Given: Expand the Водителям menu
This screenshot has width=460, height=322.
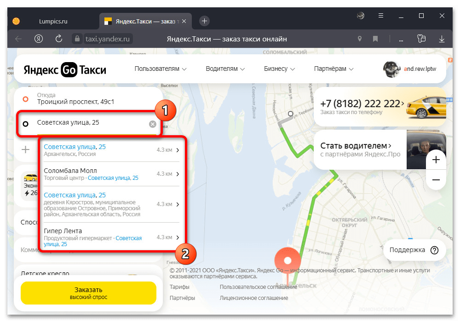Looking at the screenshot, I should coord(225,69).
